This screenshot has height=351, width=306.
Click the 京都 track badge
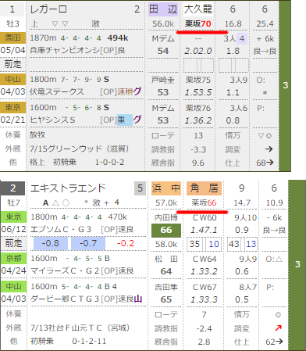point(13,258)
